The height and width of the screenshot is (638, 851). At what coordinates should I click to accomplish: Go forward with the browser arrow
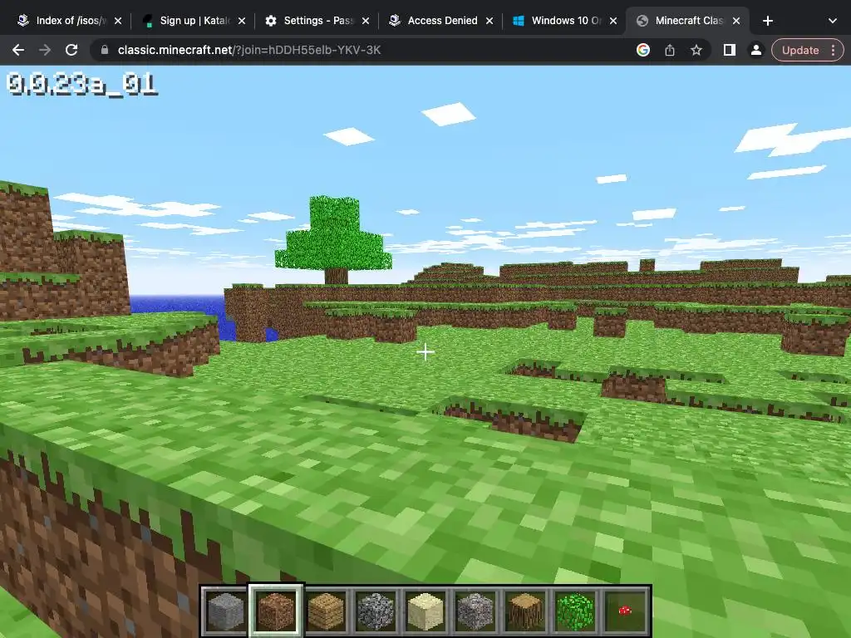[45, 50]
